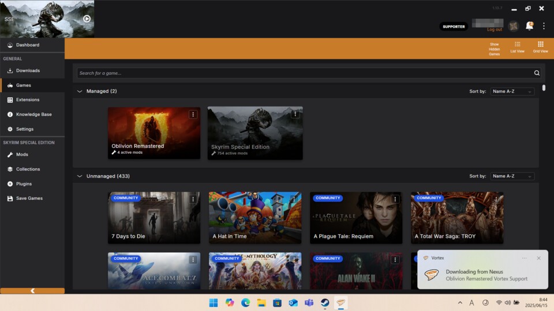554x311 pixels.
Task: Open Skyrim Special Edition tile options menu
Action: pyautogui.click(x=295, y=115)
